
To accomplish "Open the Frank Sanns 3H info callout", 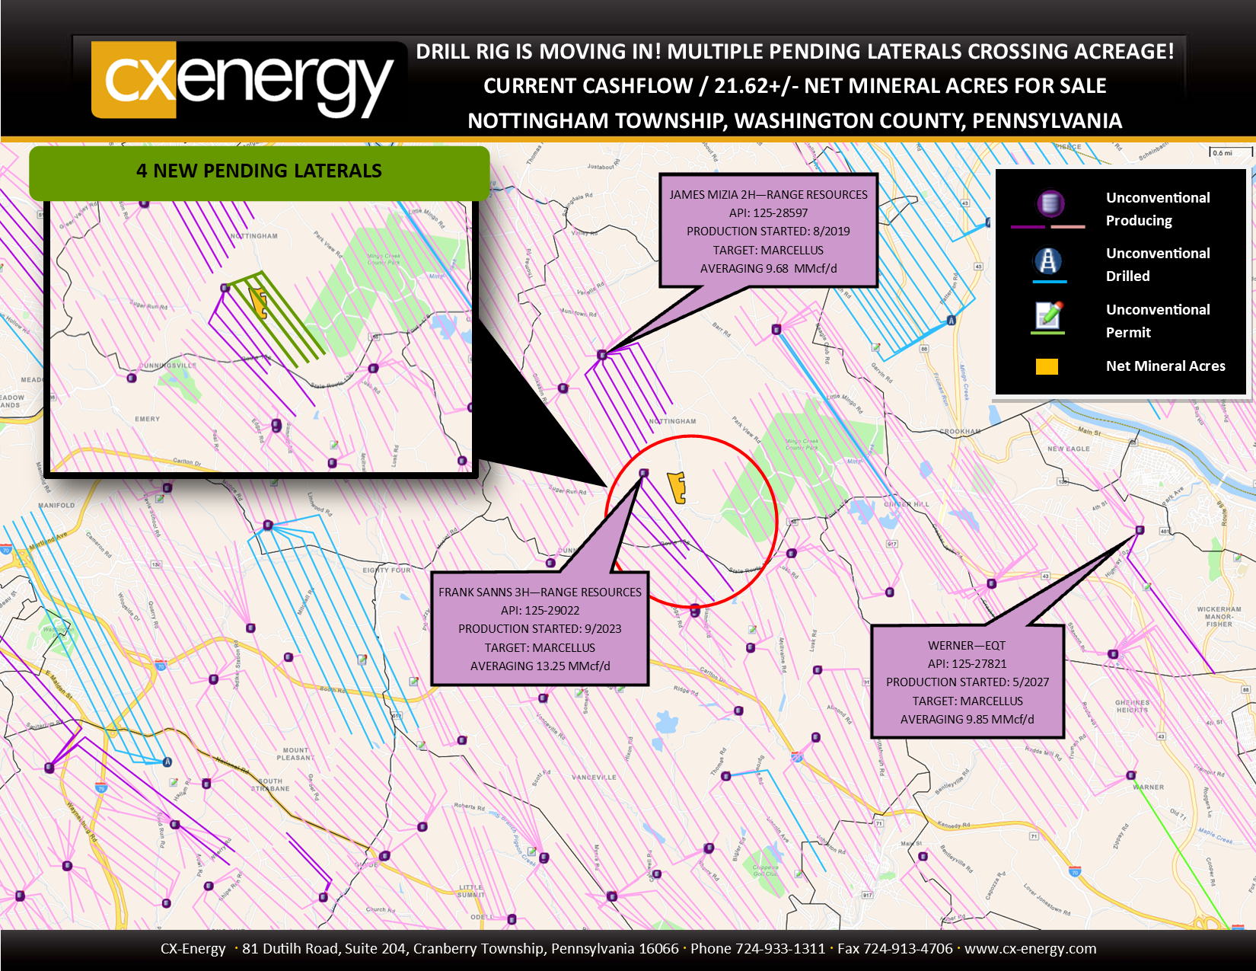I will pos(540,628).
